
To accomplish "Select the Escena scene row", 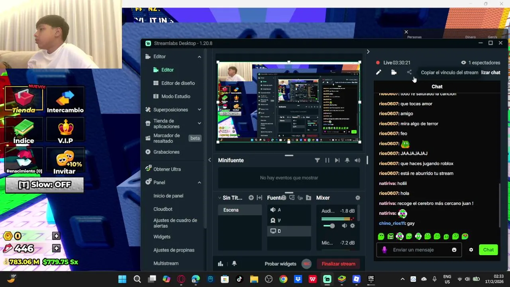I will [240, 210].
